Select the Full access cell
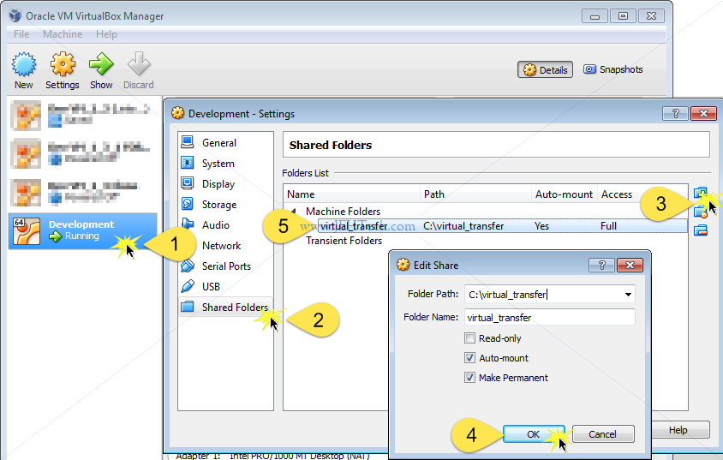The width and height of the screenshot is (723, 460). tap(608, 226)
